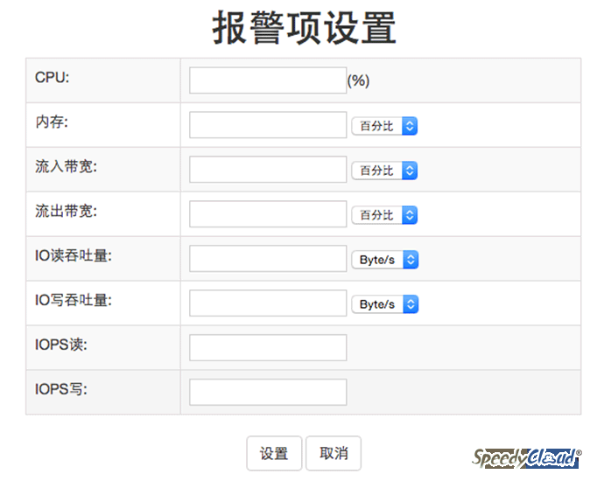Click the 取消 button
The height and width of the screenshot is (481, 604).
[x=334, y=453]
